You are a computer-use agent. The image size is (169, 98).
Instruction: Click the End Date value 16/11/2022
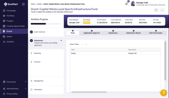[x=157, y=23]
